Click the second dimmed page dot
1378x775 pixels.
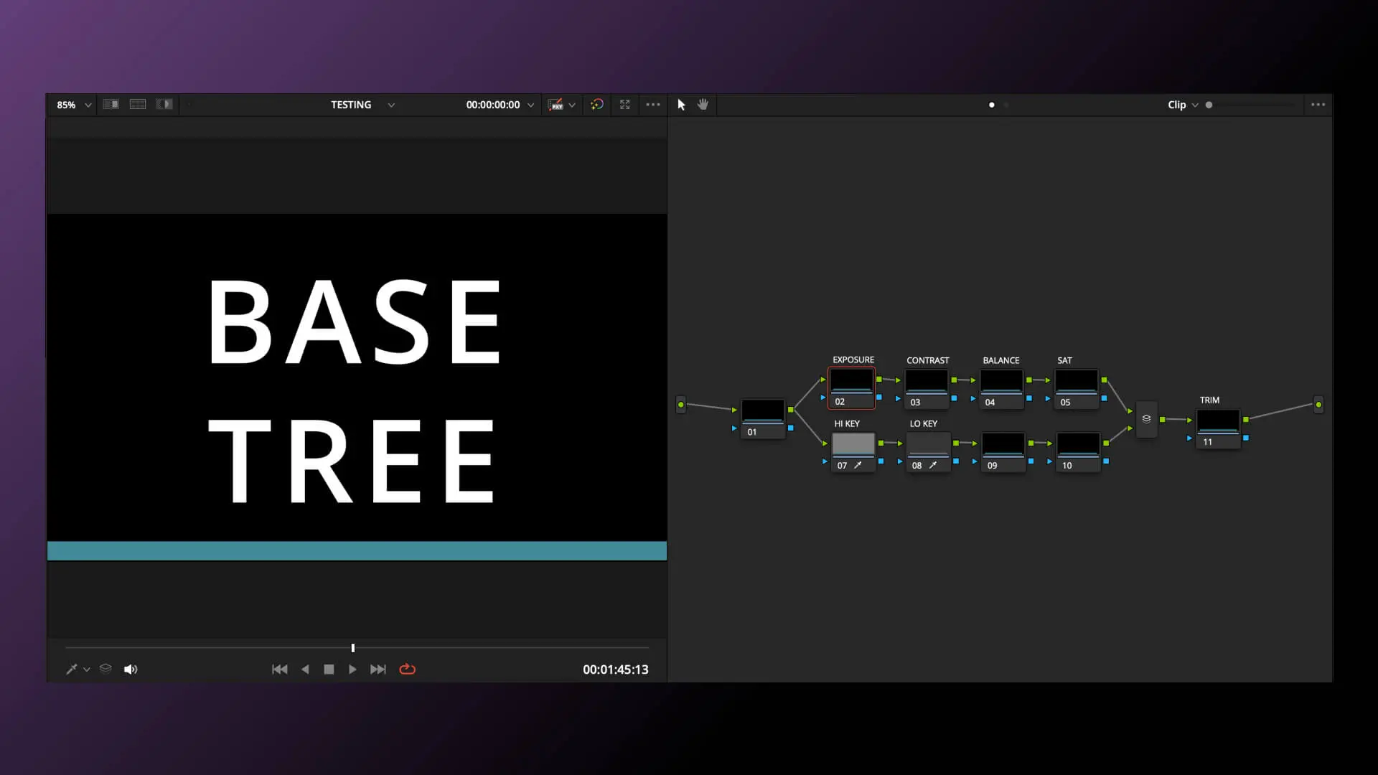[x=1006, y=105]
